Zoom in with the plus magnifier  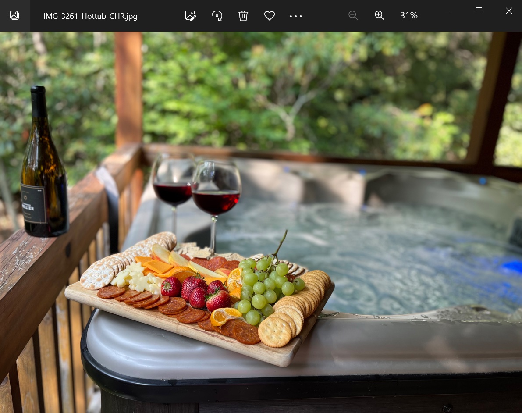tap(379, 15)
